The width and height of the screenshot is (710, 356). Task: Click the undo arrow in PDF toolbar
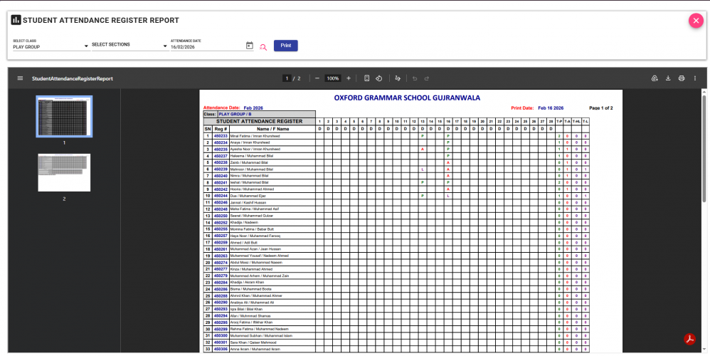[414, 78]
